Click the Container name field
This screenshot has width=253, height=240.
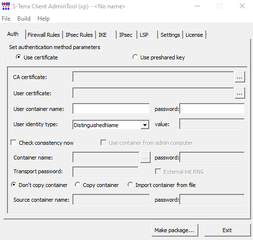pyautogui.click(x=106, y=158)
